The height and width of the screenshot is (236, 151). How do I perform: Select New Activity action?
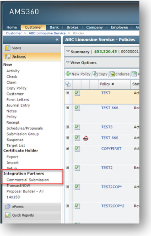(13, 71)
